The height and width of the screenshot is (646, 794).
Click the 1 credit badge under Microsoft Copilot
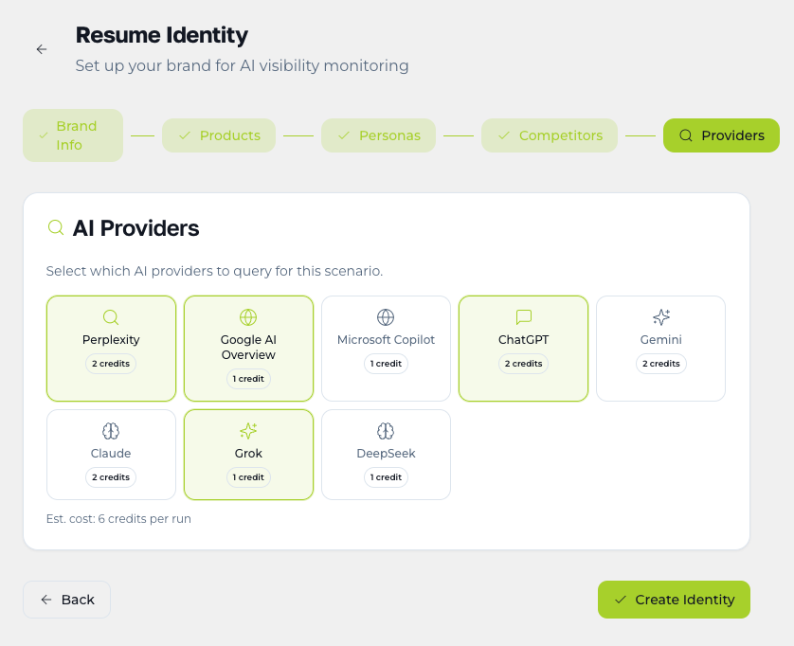(386, 364)
